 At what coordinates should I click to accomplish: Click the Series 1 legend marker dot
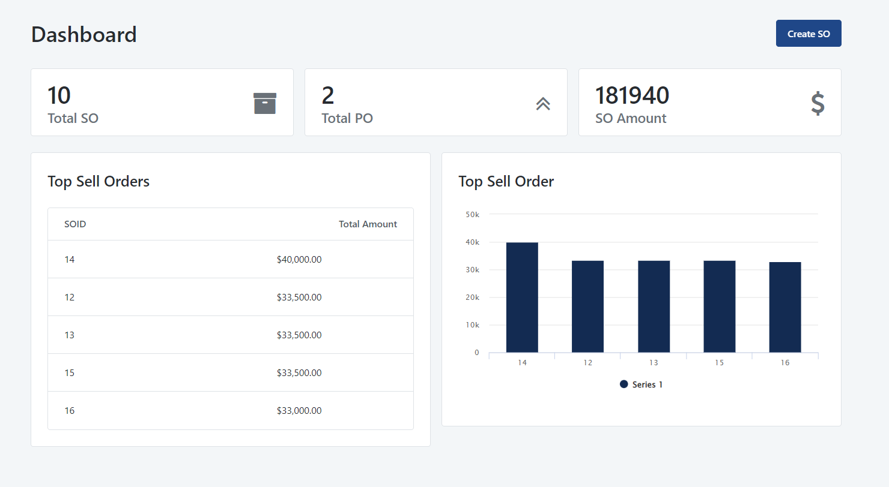624,384
